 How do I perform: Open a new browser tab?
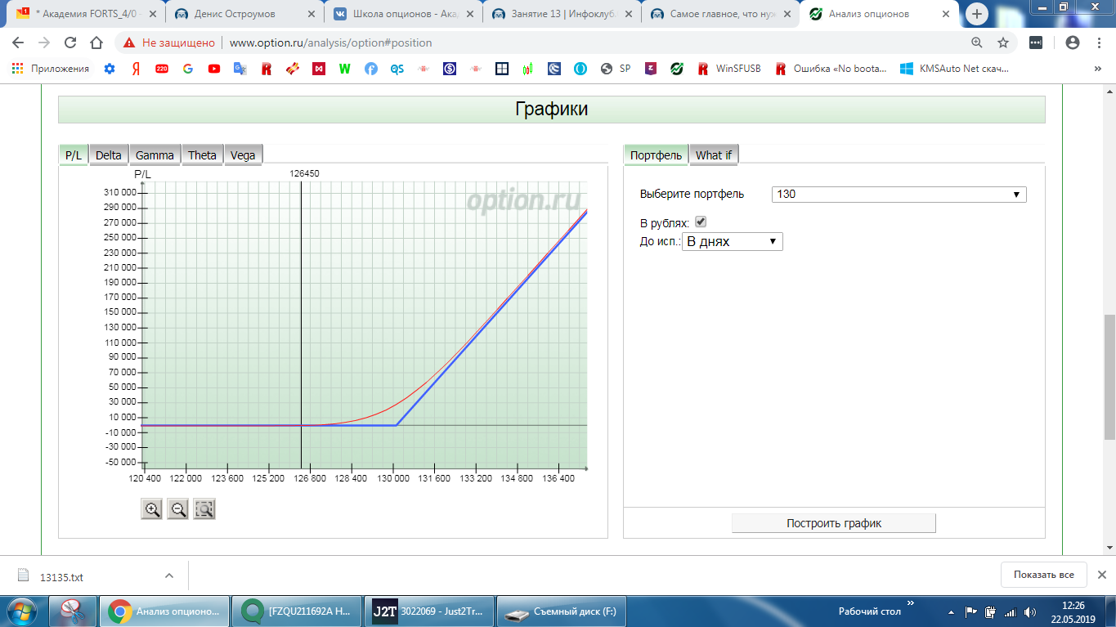point(977,14)
